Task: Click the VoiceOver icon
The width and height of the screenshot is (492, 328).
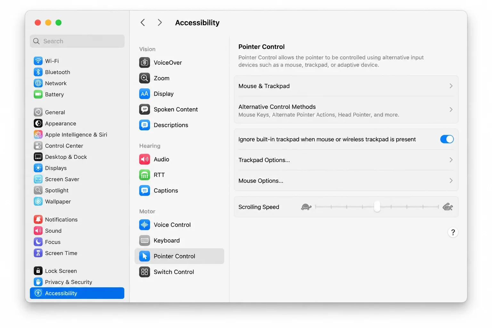Action: [x=144, y=62]
